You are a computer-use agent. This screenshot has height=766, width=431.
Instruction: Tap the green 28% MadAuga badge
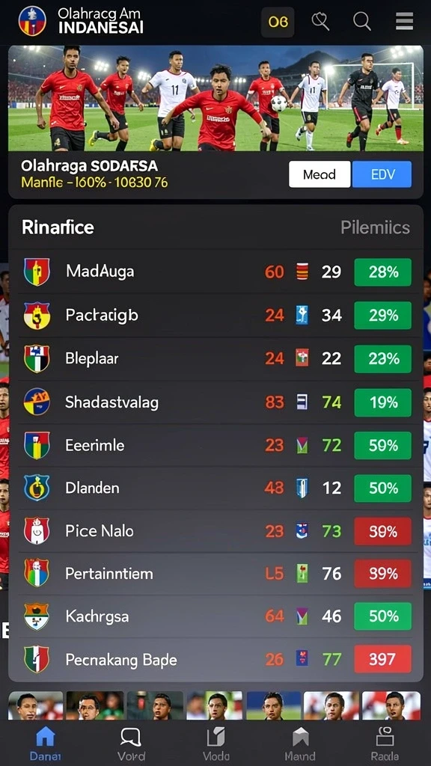[382, 272]
